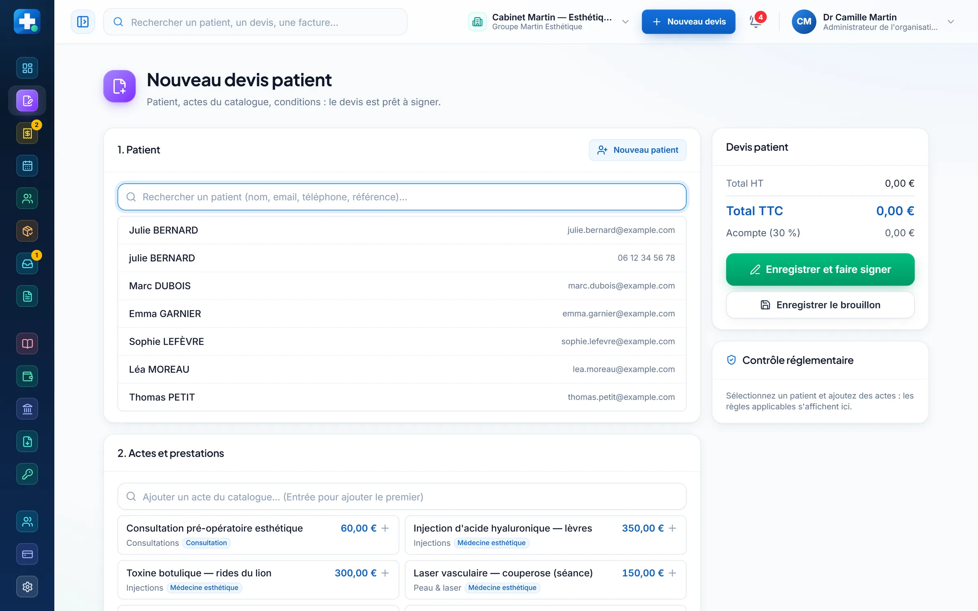Click the Nouveau devis button
978x611 pixels.
tap(688, 22)
